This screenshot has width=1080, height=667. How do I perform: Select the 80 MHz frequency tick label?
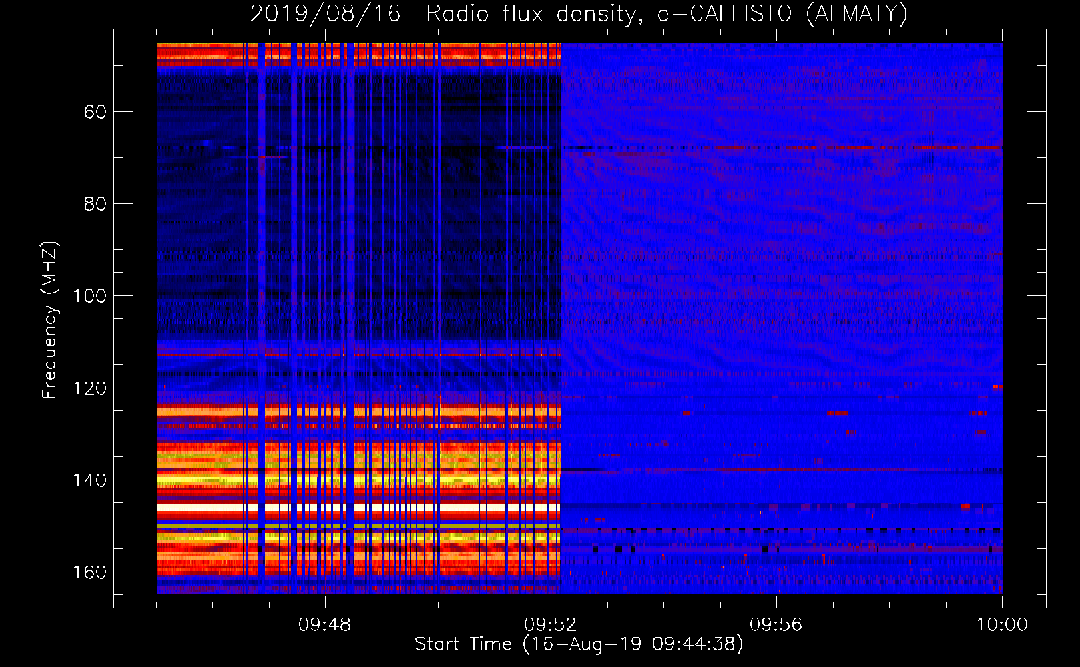point(95,204)
